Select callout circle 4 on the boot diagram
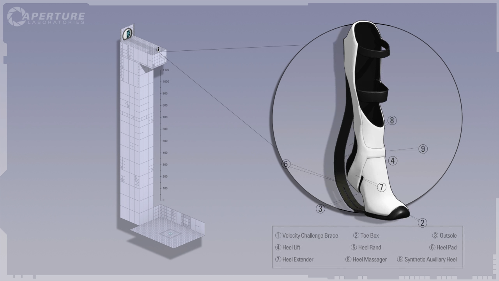499x281 pixels. point(393,160)
